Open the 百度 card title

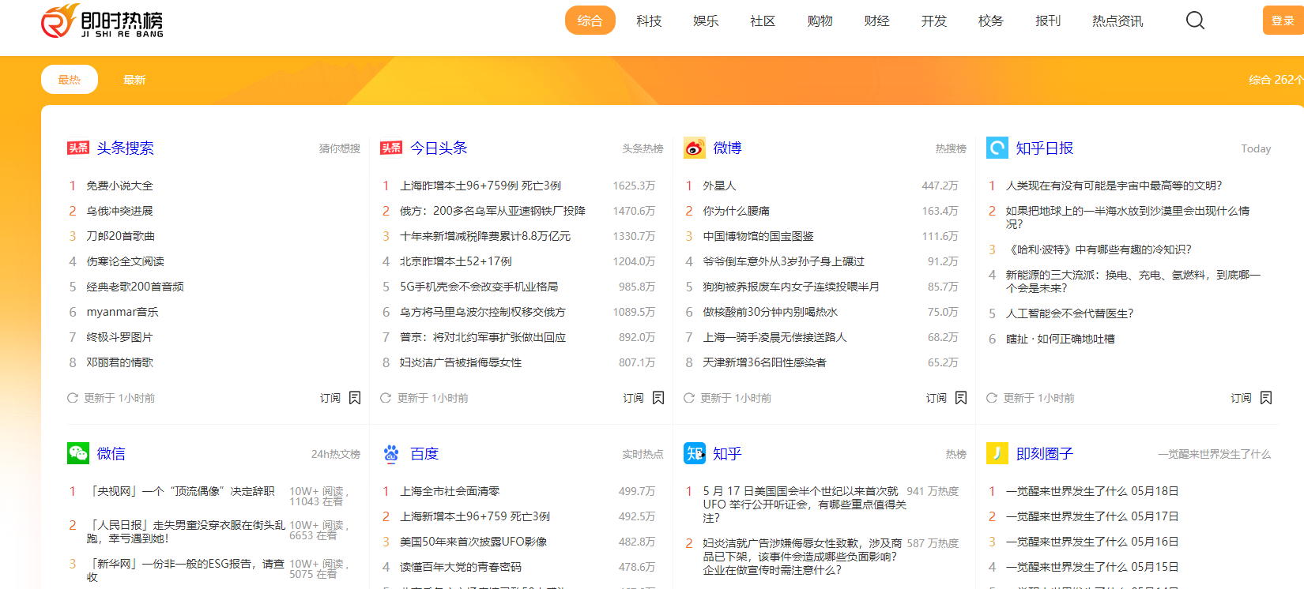click(424, 453)
